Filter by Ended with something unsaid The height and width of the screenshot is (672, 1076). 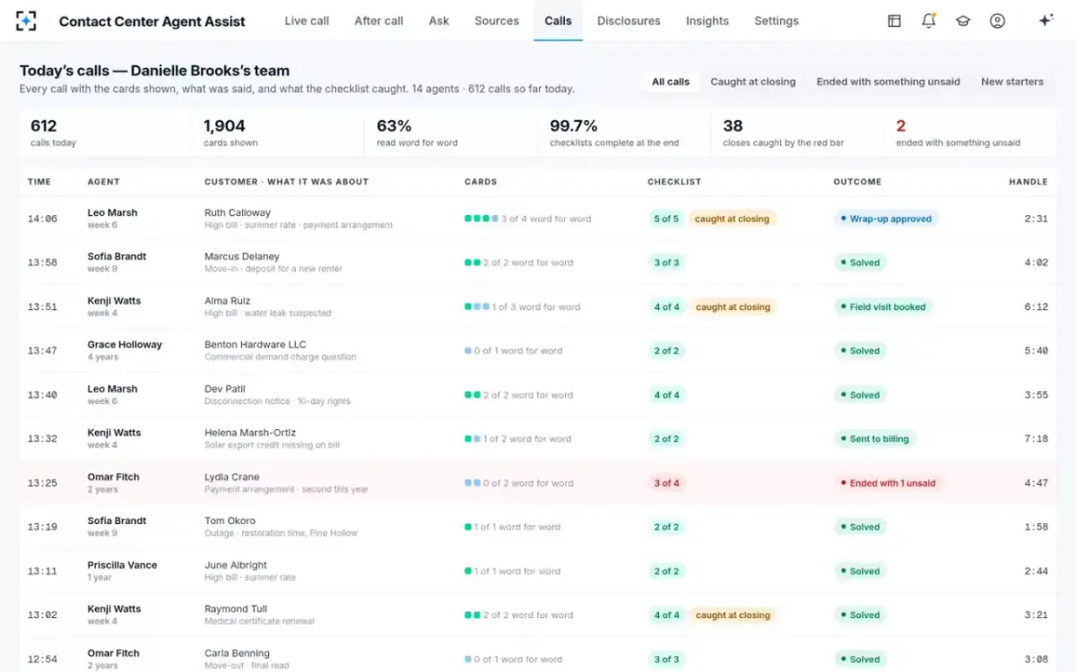point(888,82)
